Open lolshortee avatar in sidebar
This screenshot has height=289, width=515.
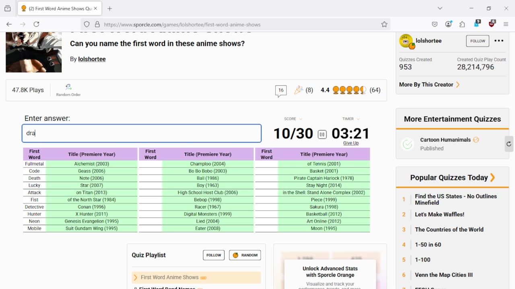pyautogui.click(x=406, y=41)
